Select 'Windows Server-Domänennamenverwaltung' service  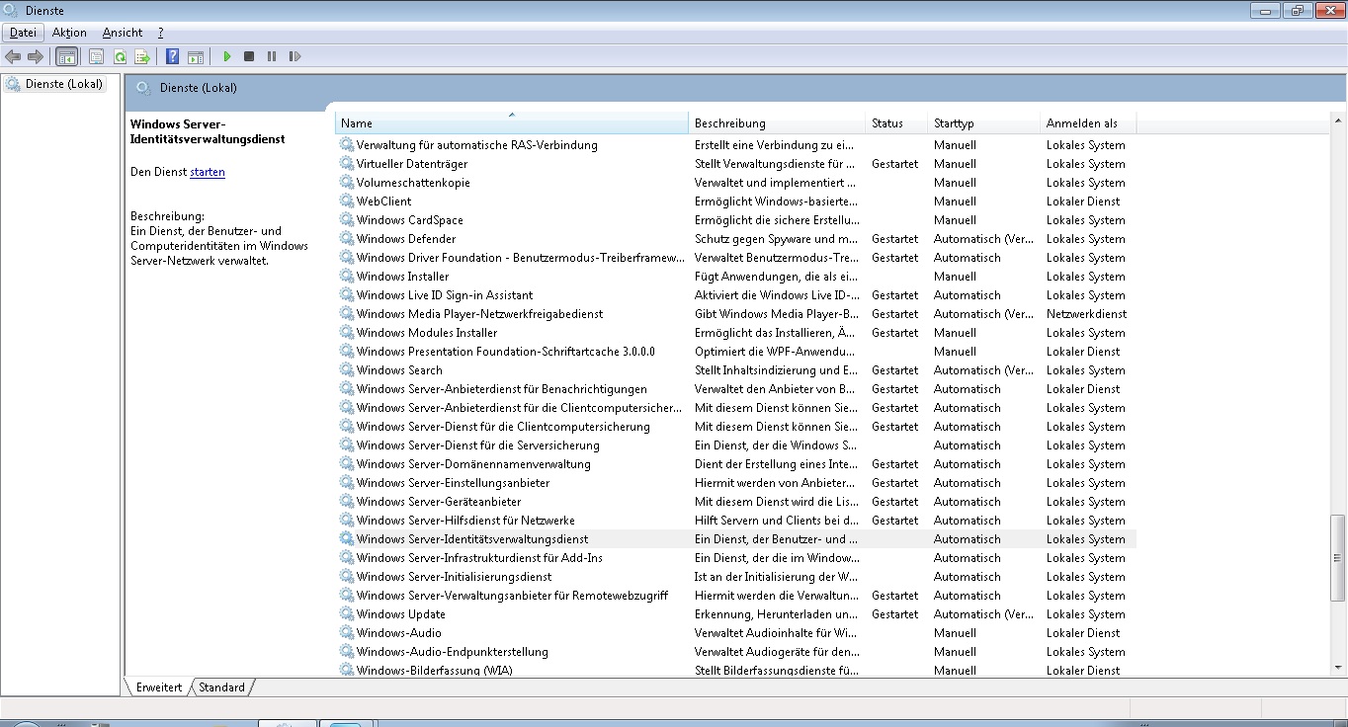coord(473,464)
